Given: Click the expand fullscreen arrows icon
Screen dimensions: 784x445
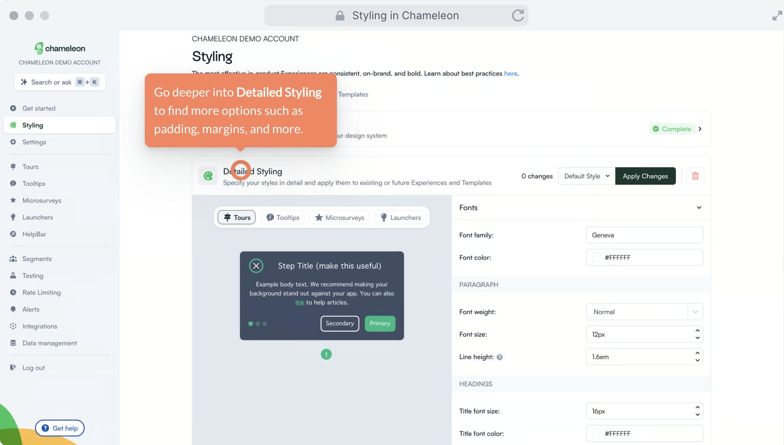Looking at the screenshot, I should pyautogui.click(x=777, y=16).
